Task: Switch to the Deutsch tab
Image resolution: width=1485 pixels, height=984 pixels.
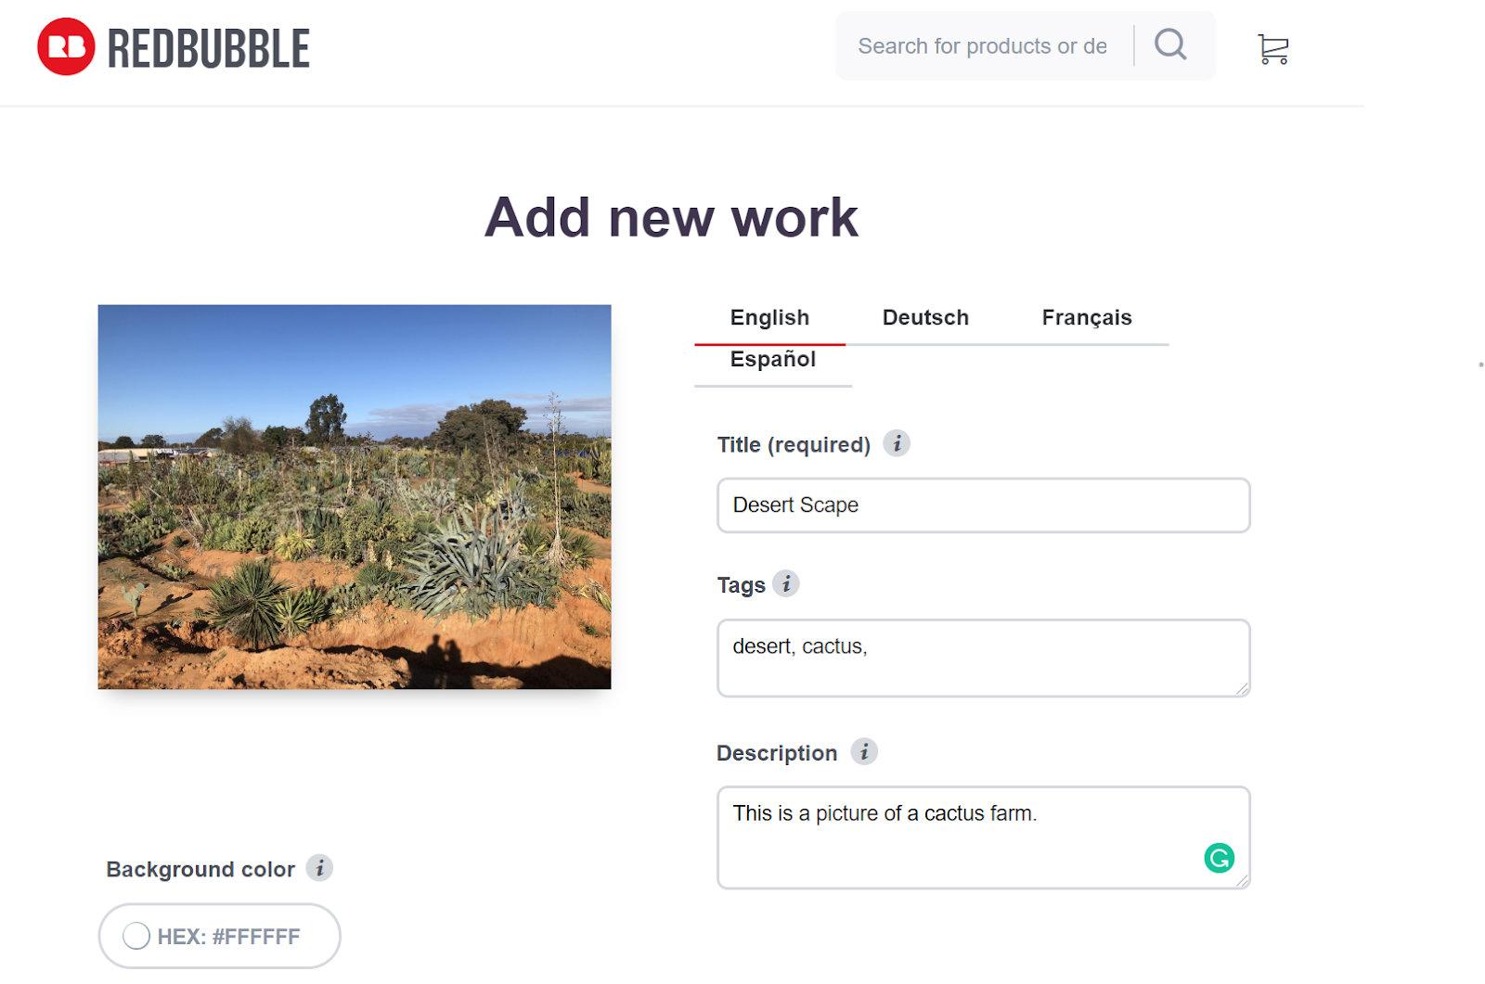Action: (x=924, y=317)
